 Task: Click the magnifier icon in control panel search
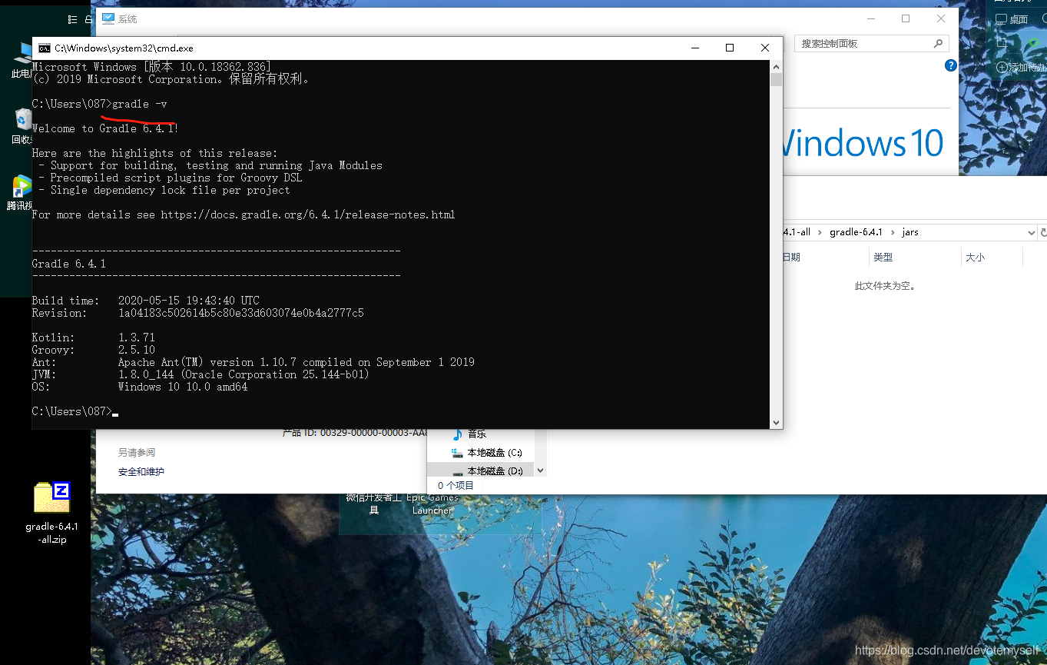tap(938, 44)
